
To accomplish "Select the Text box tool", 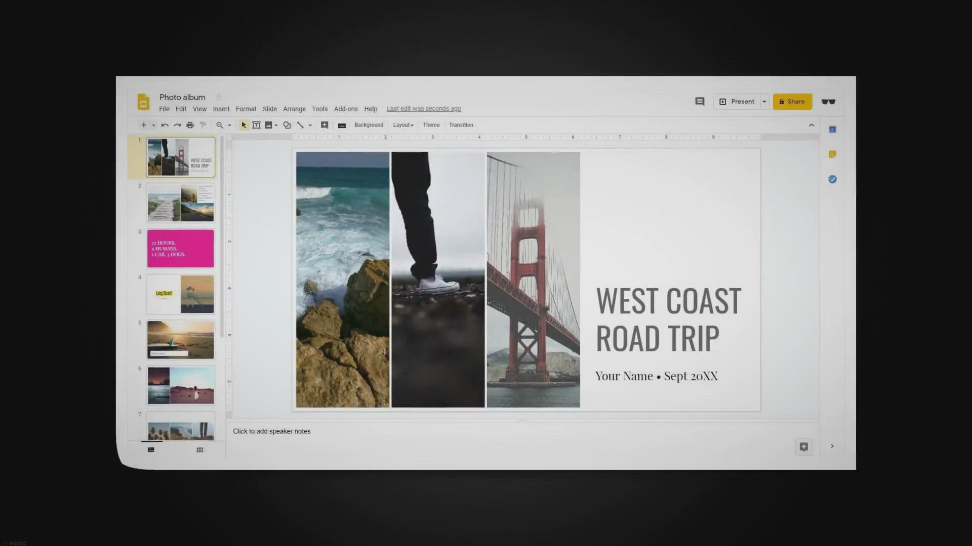I will coord(256,125).
